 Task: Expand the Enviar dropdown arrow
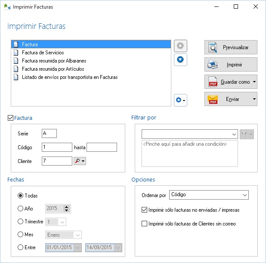point(254,99)
